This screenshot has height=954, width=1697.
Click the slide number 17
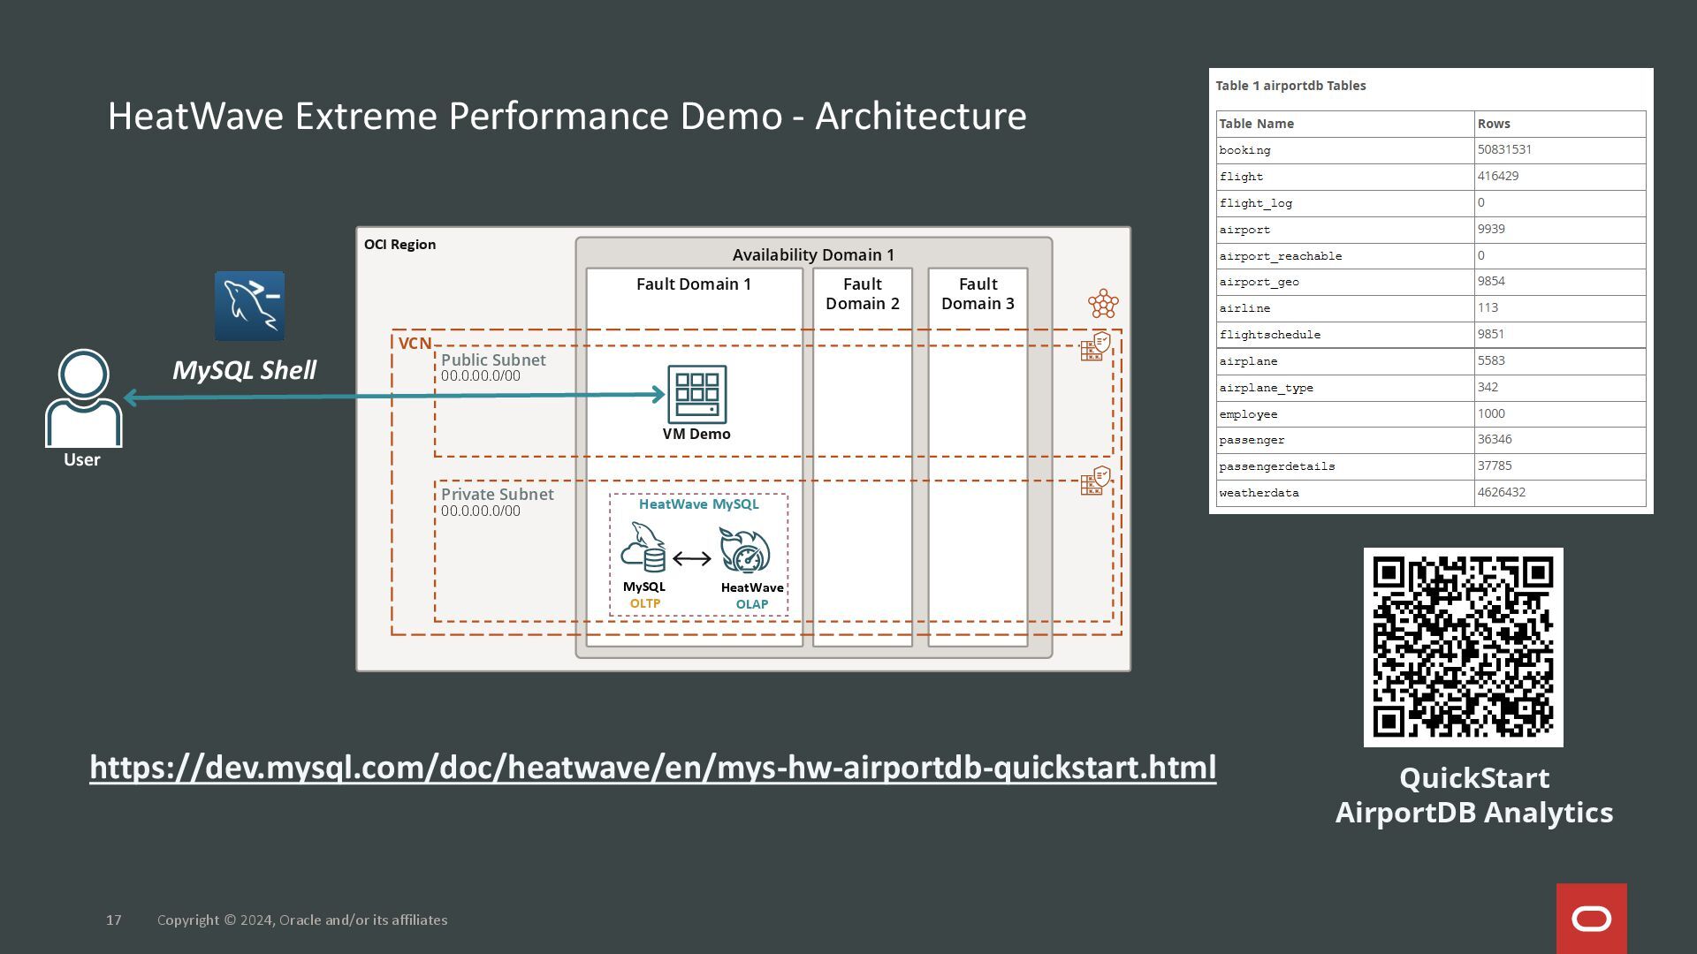114,920
